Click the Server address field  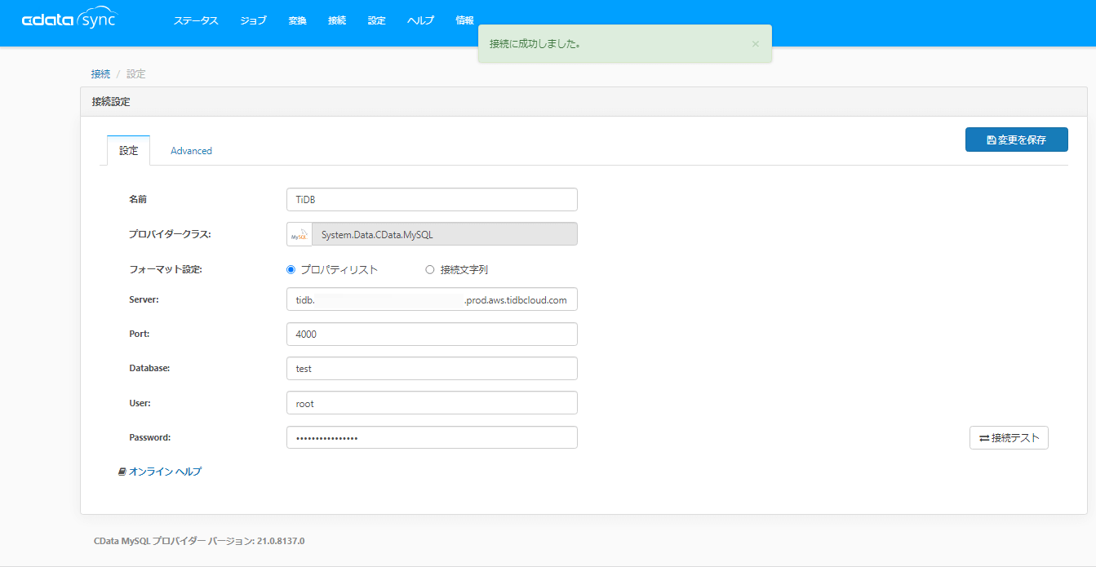click(432, 299)
